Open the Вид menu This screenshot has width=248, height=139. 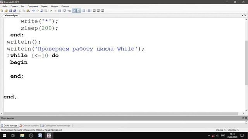[22, 7]
